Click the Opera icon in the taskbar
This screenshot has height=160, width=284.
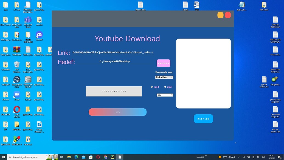click(x=98, y=157)
